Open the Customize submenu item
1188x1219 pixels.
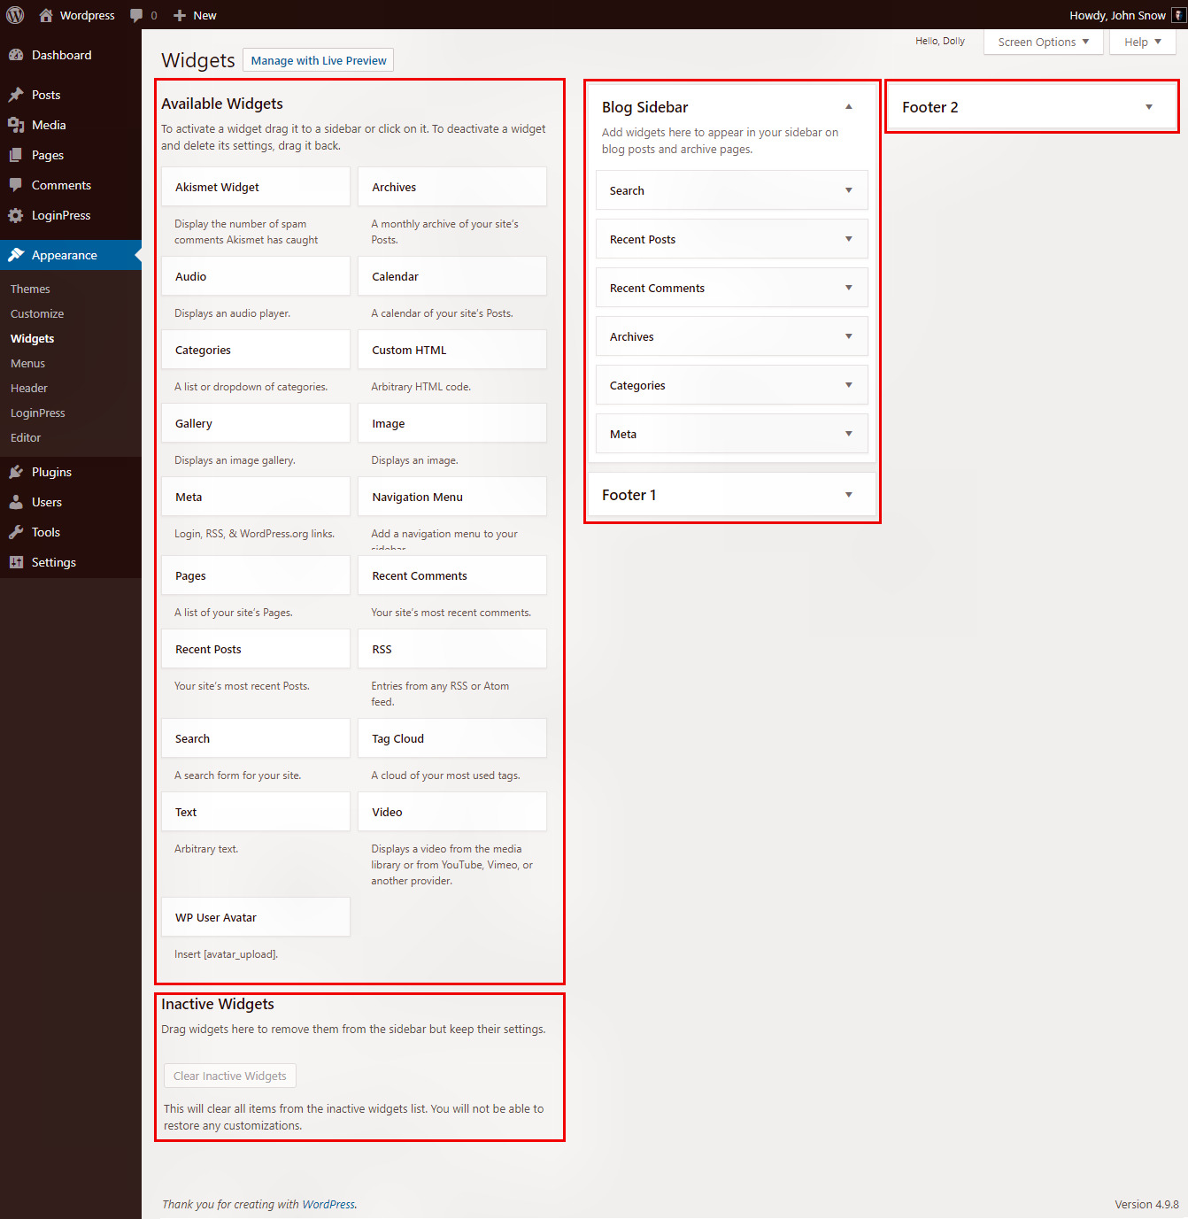pyautogui.click(x=37, y=313)
